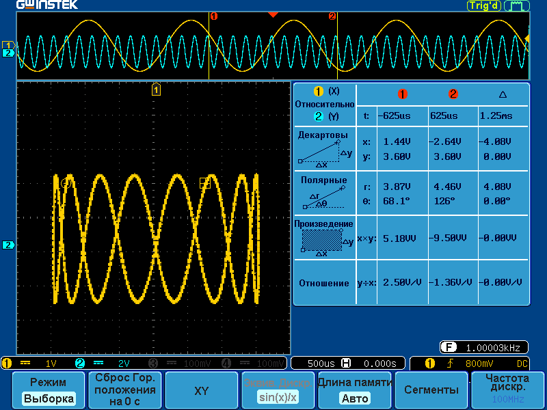Click the 500us timebase readout
This screenshot has width=547, height=410.
click(x=320, y=364)
